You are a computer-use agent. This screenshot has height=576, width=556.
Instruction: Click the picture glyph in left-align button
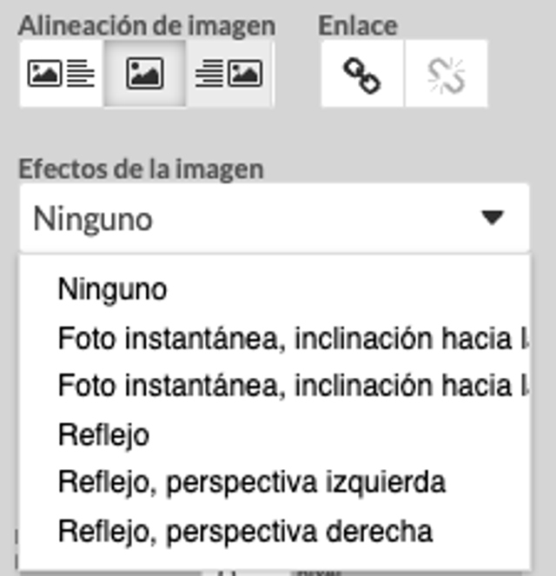pyautogui.click(x=45, y=74)
